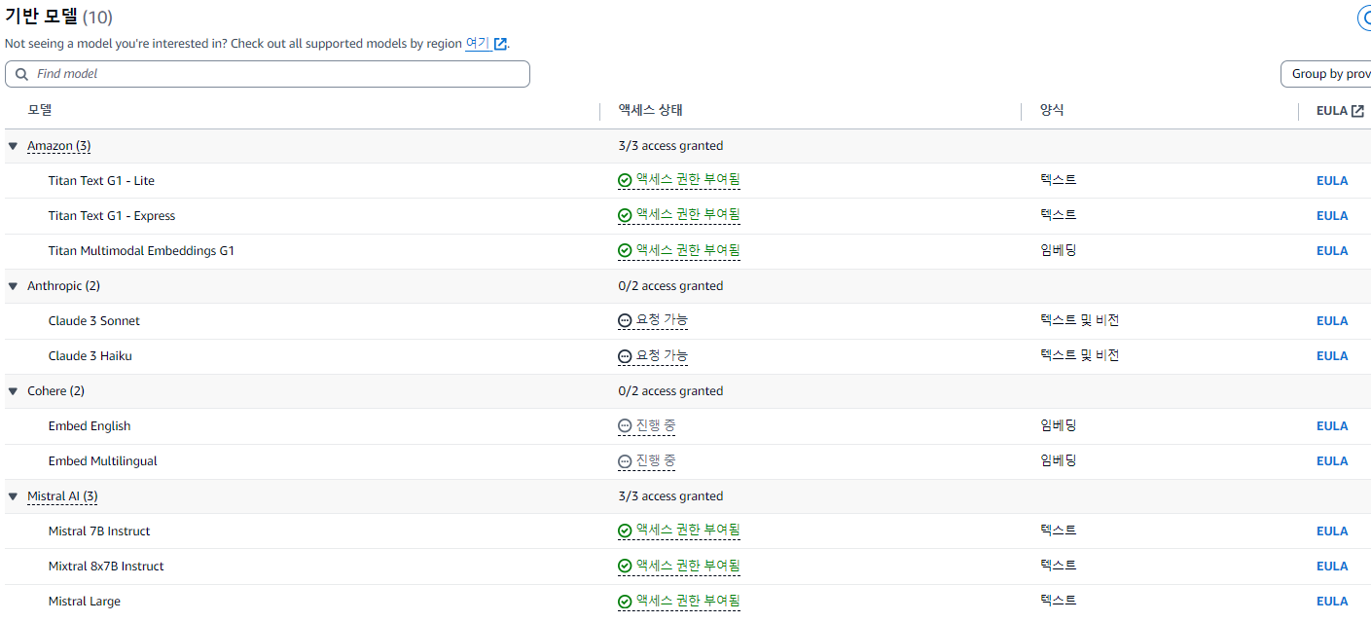Open the Group by provider dropdown

pos(1326,74)
